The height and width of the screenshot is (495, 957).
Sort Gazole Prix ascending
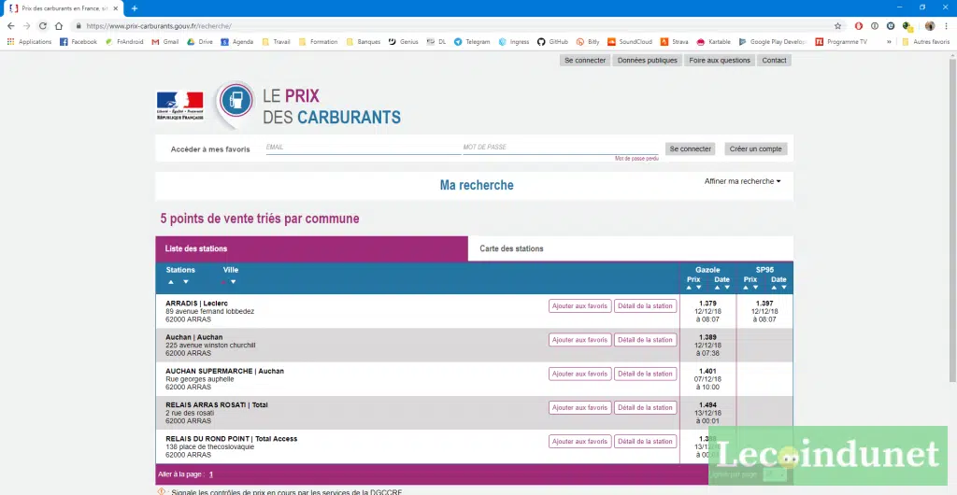coord(689,287)
